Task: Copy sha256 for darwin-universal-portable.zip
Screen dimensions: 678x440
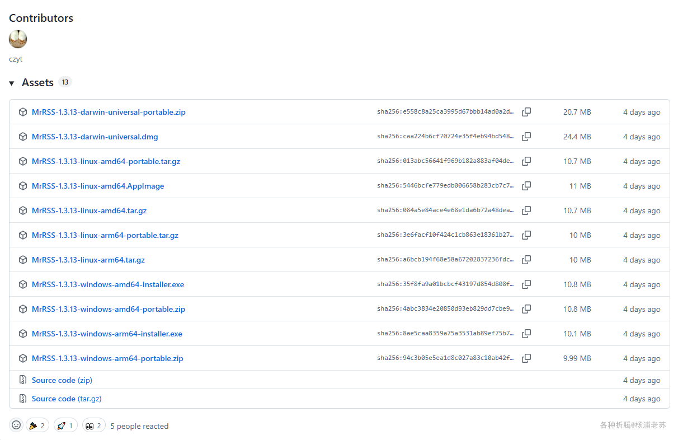Action: point(526,112)
